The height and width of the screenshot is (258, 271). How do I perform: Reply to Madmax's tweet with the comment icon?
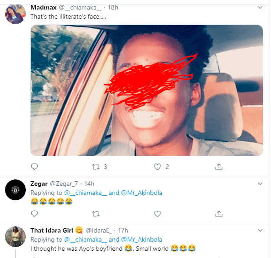coord(34,167)
